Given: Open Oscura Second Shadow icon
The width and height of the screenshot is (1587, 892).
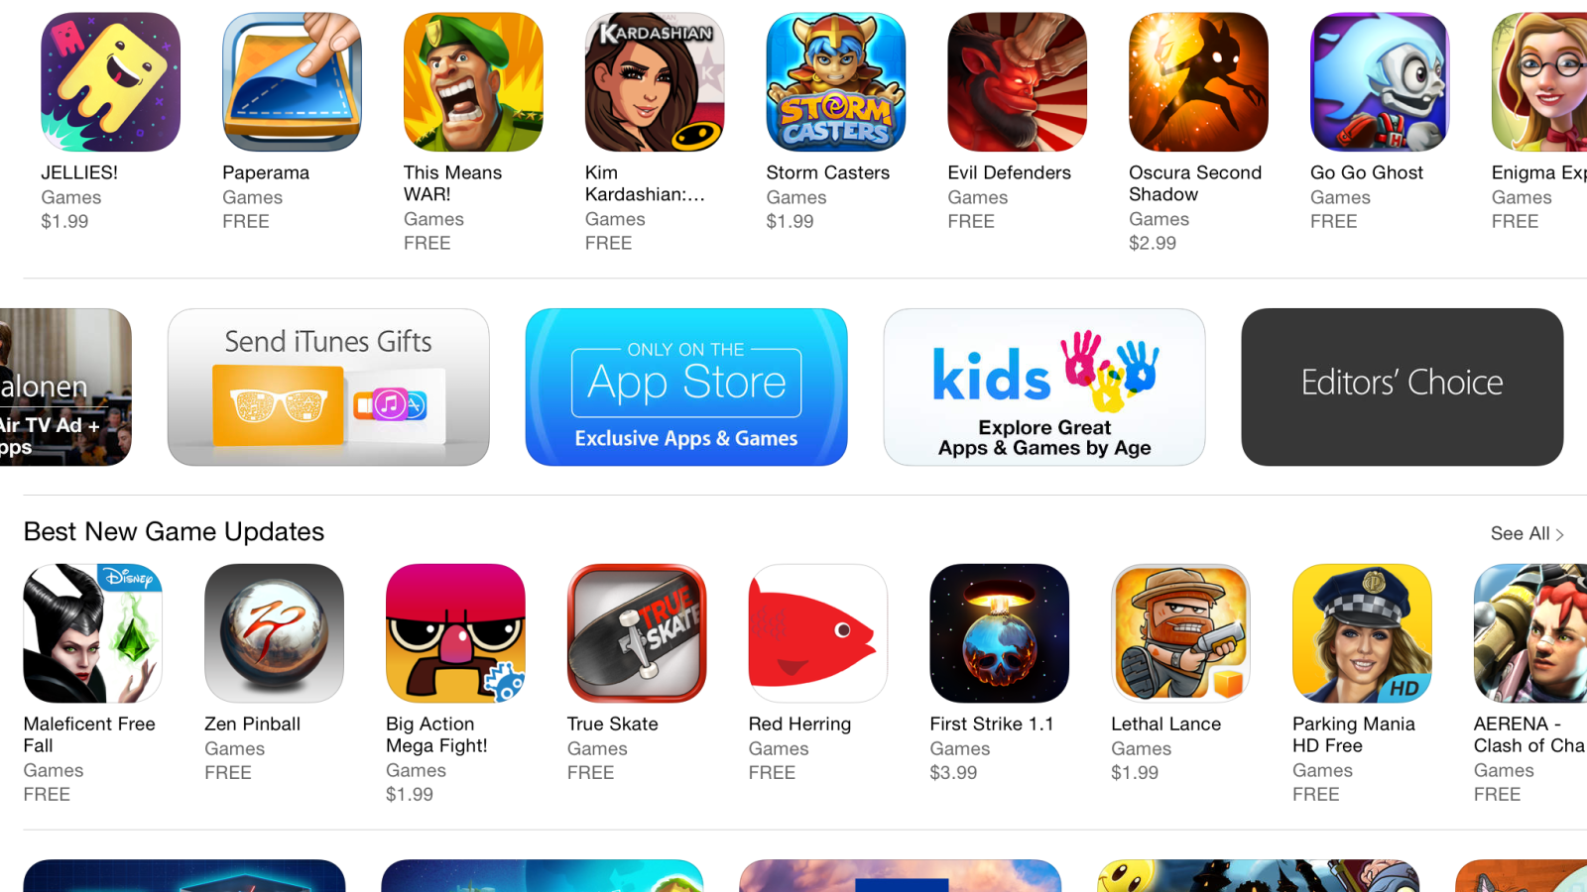Looking at the screenshot, I should tap(1199, 82).
